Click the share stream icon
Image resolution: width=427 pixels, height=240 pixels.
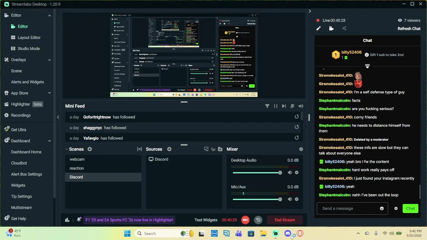(344, 28)
